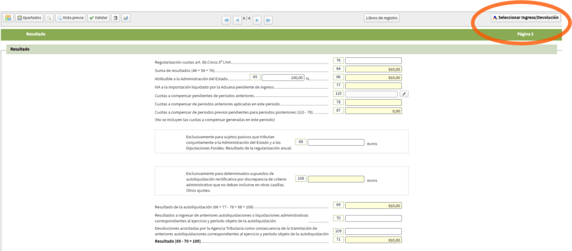
Task: Click the input field for box 109
Action: pyautogui.click(x=373, y=232)
